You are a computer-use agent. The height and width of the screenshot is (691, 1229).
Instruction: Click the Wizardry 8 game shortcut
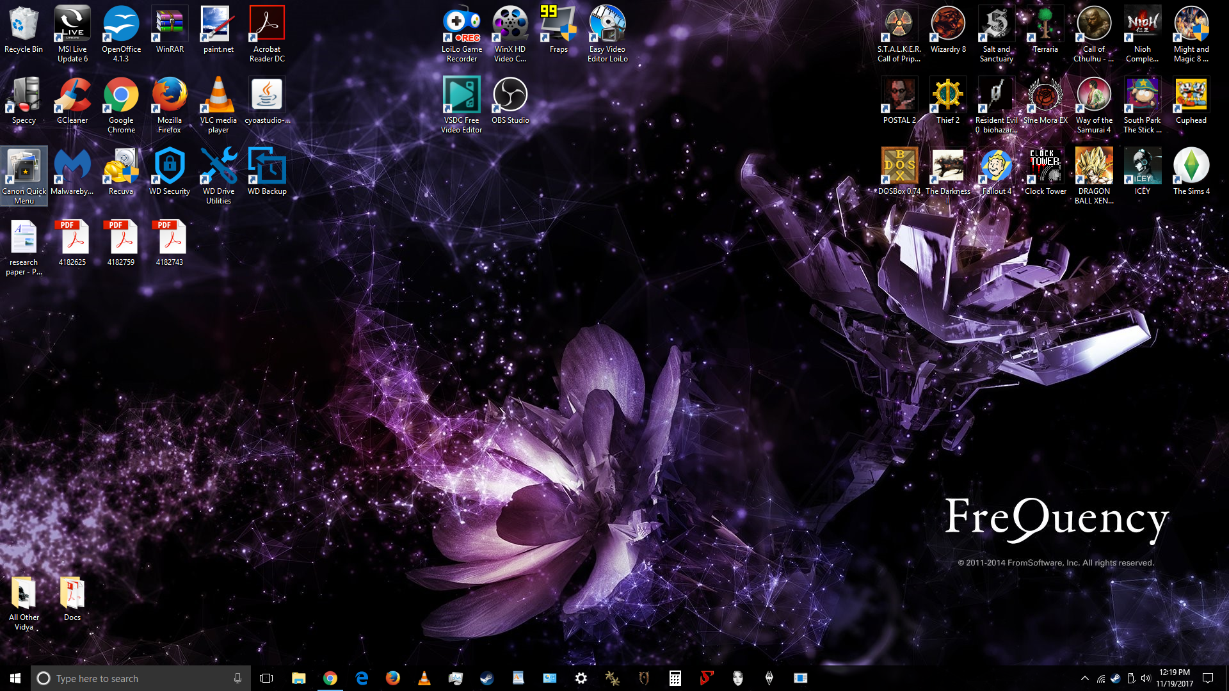pyautogui.click(x=948, y=30)
